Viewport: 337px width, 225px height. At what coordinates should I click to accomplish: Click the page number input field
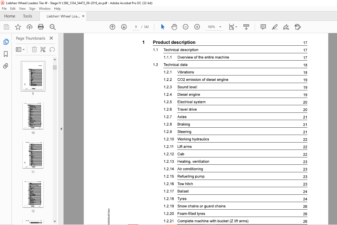136,27
